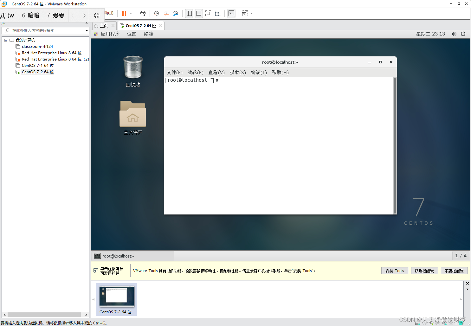
Task: Open the power options dropdown beside pause
Action: [x=131, y=13]
